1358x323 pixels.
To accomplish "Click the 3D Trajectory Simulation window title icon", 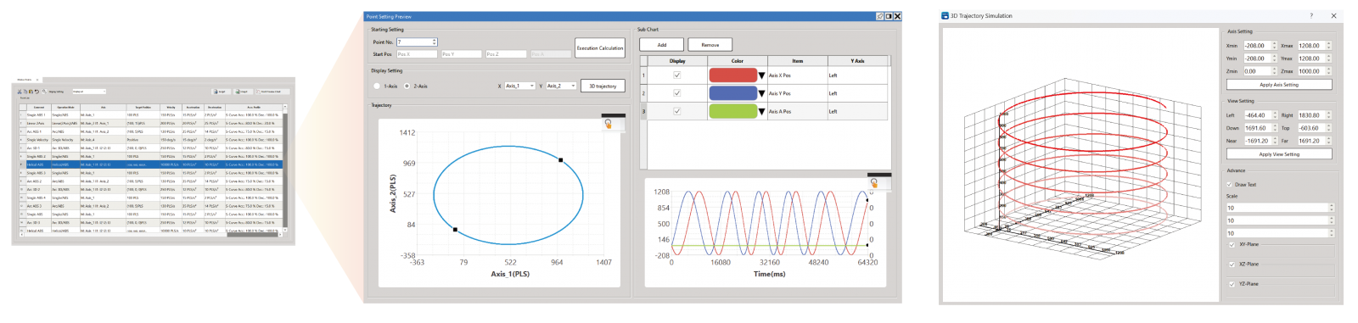I will (x=945, y=15).
